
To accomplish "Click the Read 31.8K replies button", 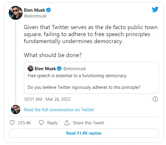I will 84,133.
